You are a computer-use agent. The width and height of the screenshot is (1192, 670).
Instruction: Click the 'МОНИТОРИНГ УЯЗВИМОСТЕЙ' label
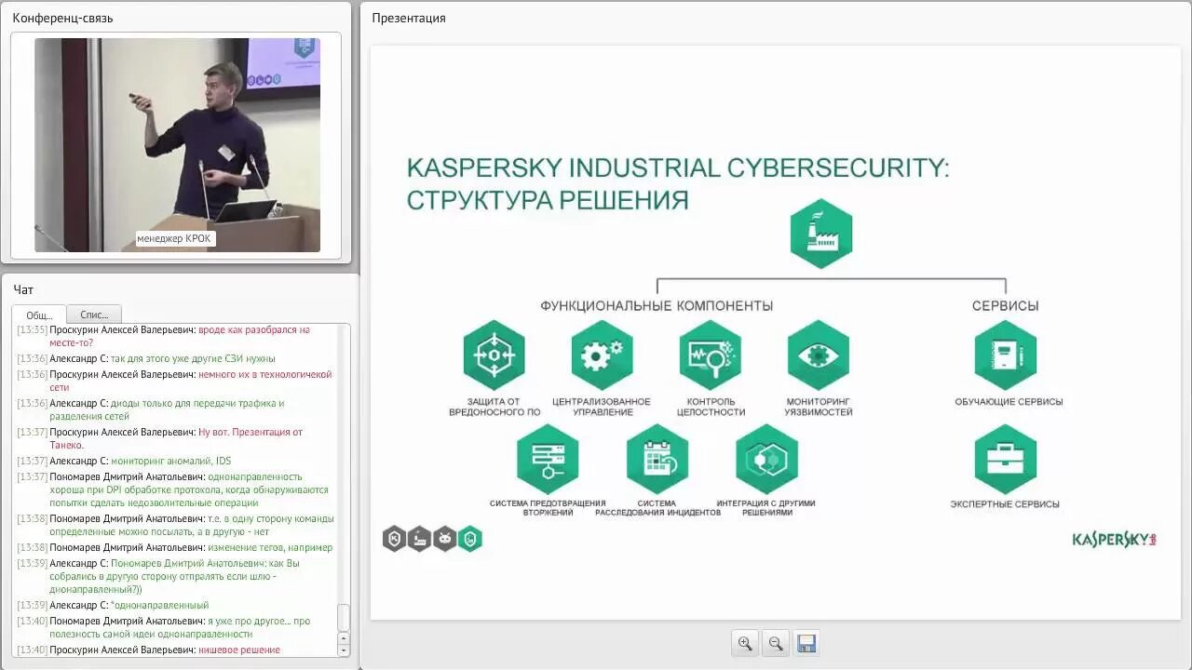pos(819,407)
